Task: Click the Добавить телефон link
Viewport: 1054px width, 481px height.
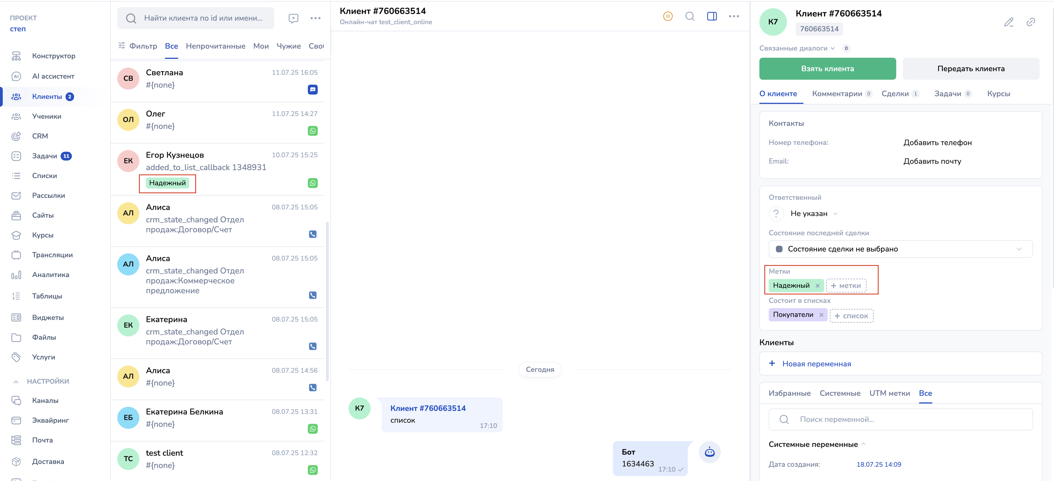Action: [x=937, y=142]
